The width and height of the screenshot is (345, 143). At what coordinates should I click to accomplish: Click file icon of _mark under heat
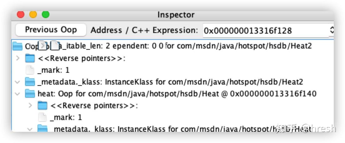pyautogui.click(x=42, y=117)
